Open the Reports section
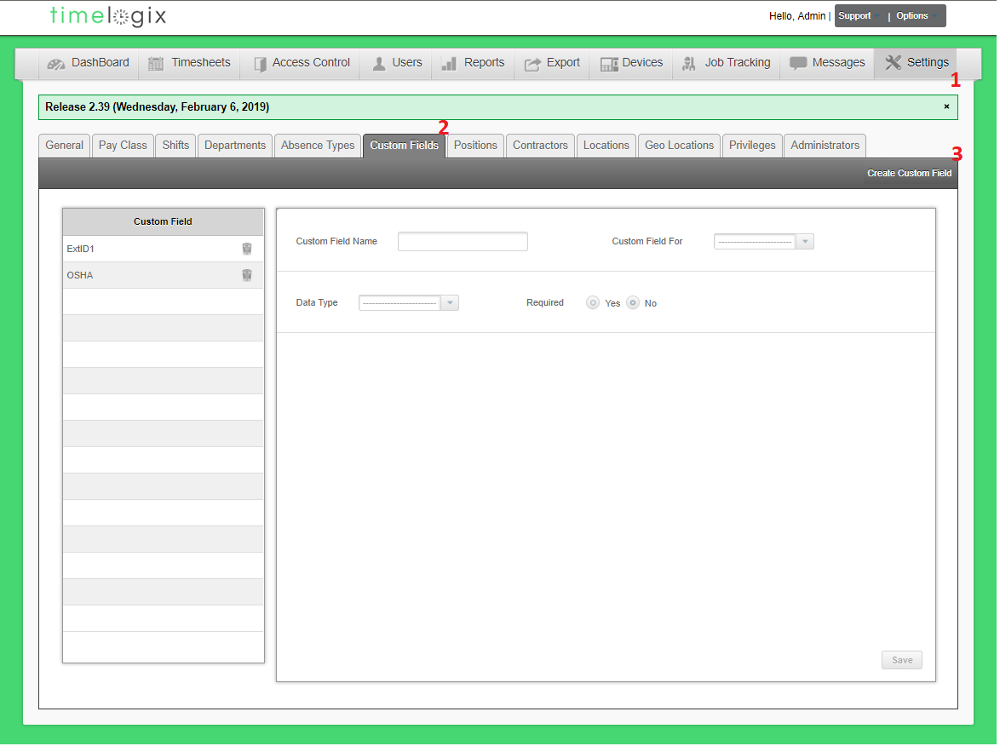Screen dimensions: 1000x746 (x=474, y=63)
